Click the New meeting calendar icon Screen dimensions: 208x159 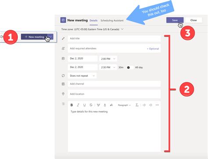pyautogui.click(x=63, y=20)
